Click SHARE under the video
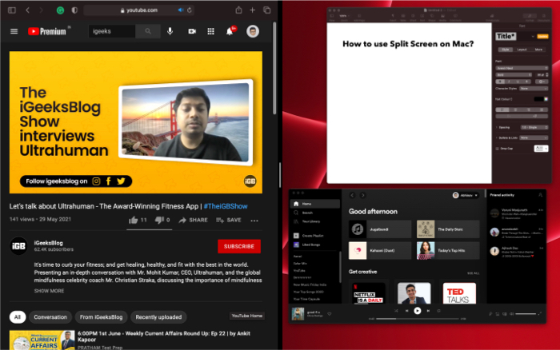This screenshot has height=350, width=560. click(x=194, y=220)
